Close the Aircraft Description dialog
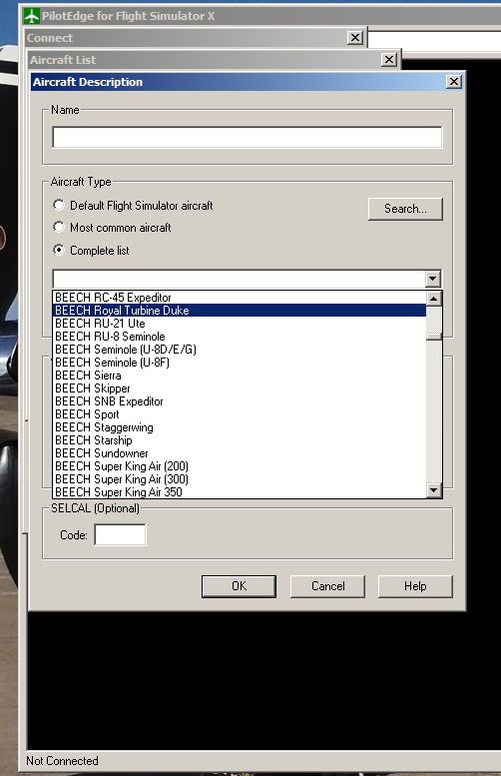 [x=453, y=82]
